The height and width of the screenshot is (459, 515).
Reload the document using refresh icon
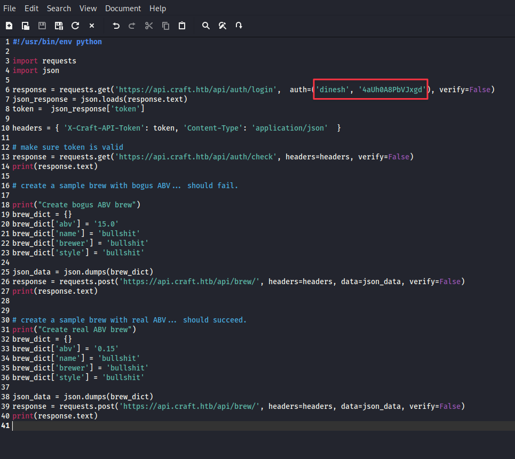(75, 26)
